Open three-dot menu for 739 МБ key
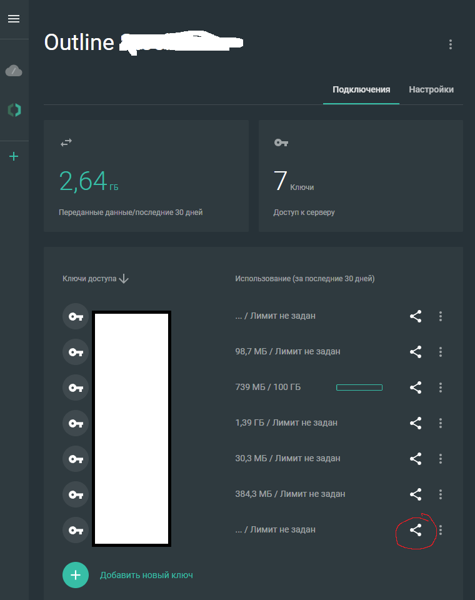The image size is (475, 600). click(441, 387)
